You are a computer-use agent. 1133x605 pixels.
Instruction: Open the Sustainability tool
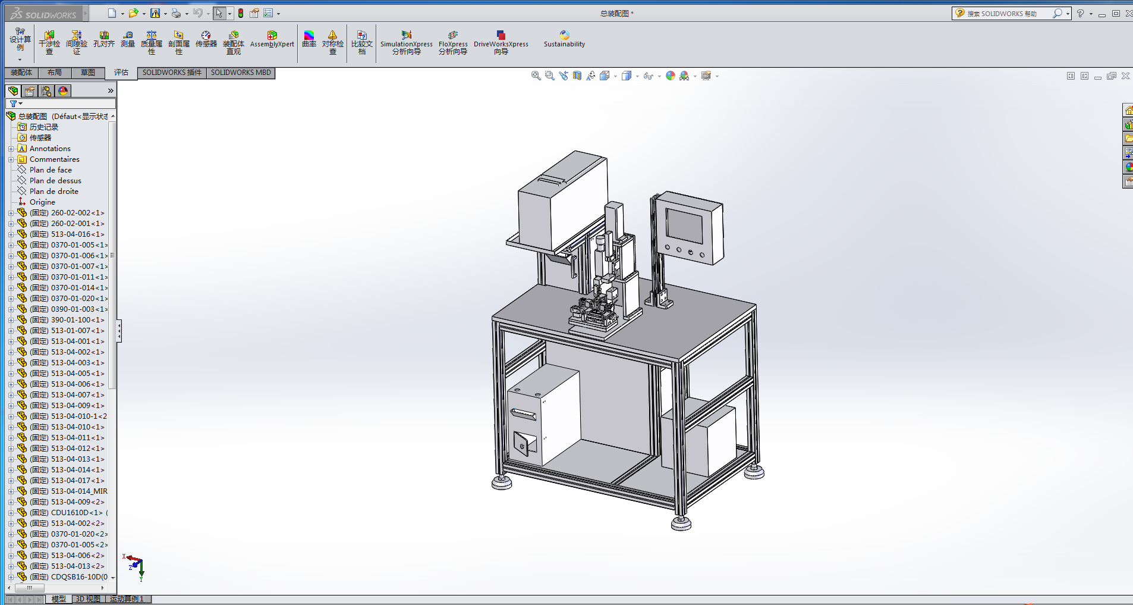pyautogui.click(x=564, y=39)
